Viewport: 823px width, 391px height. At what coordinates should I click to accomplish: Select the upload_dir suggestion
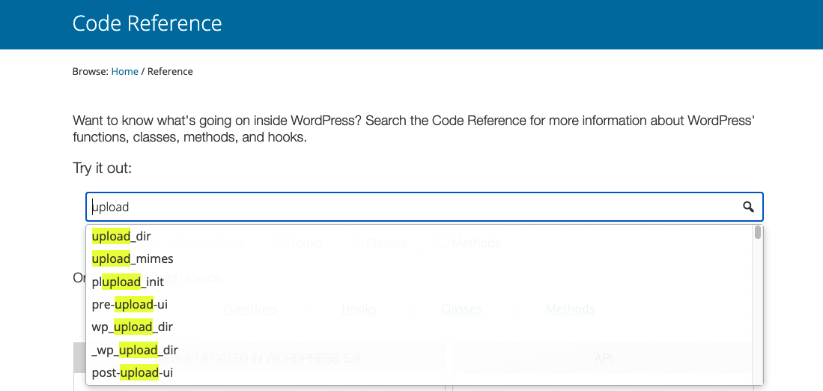pos(121,236)
